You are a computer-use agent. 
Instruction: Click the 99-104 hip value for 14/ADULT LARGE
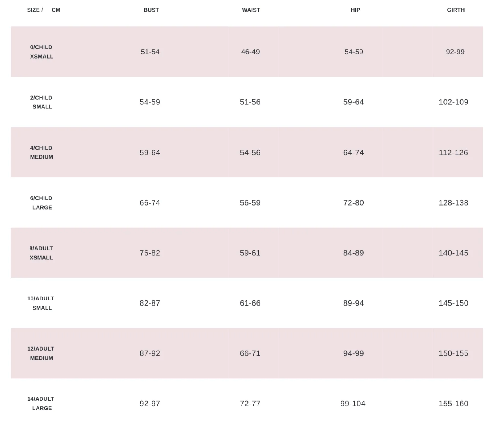point(353,404)
